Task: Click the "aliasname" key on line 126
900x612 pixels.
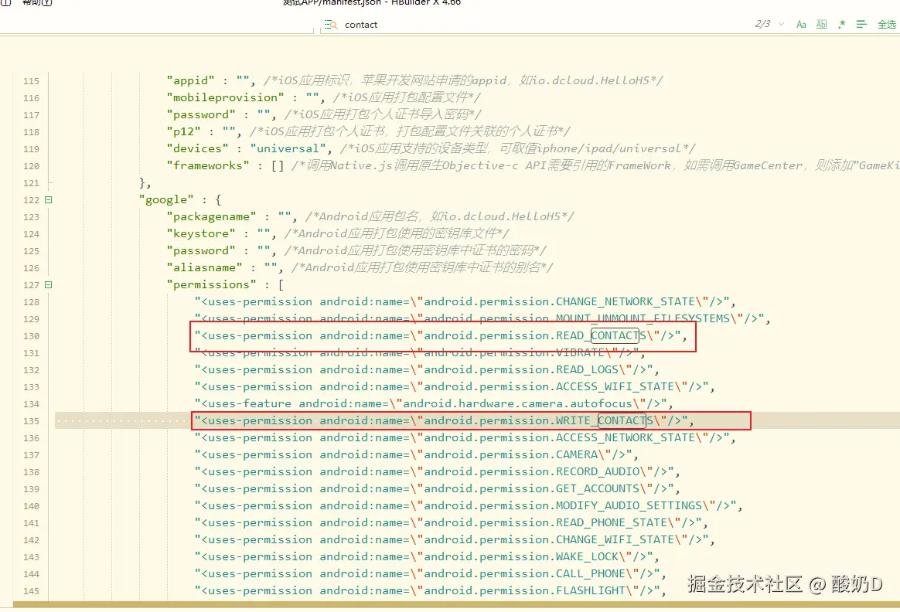Action: [204, 267]
